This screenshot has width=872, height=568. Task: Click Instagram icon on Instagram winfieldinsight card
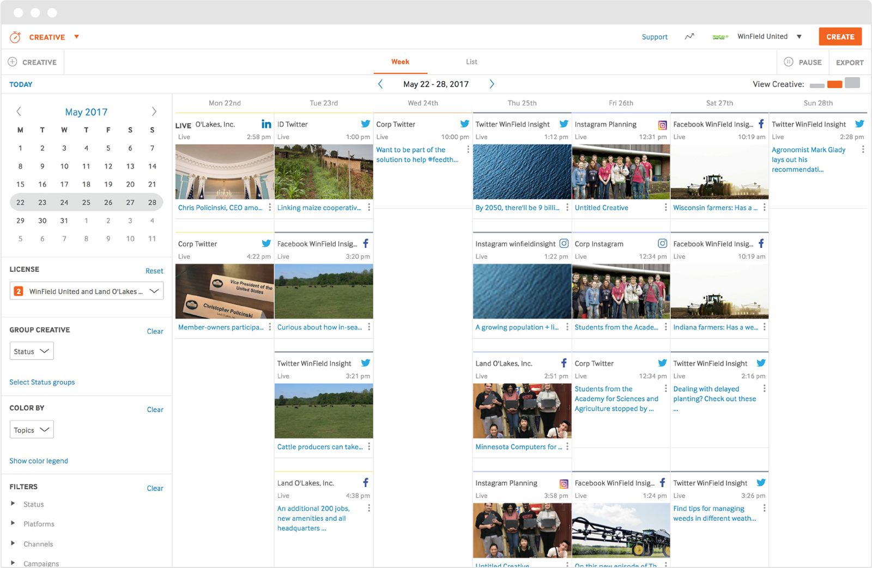(564, 243)
